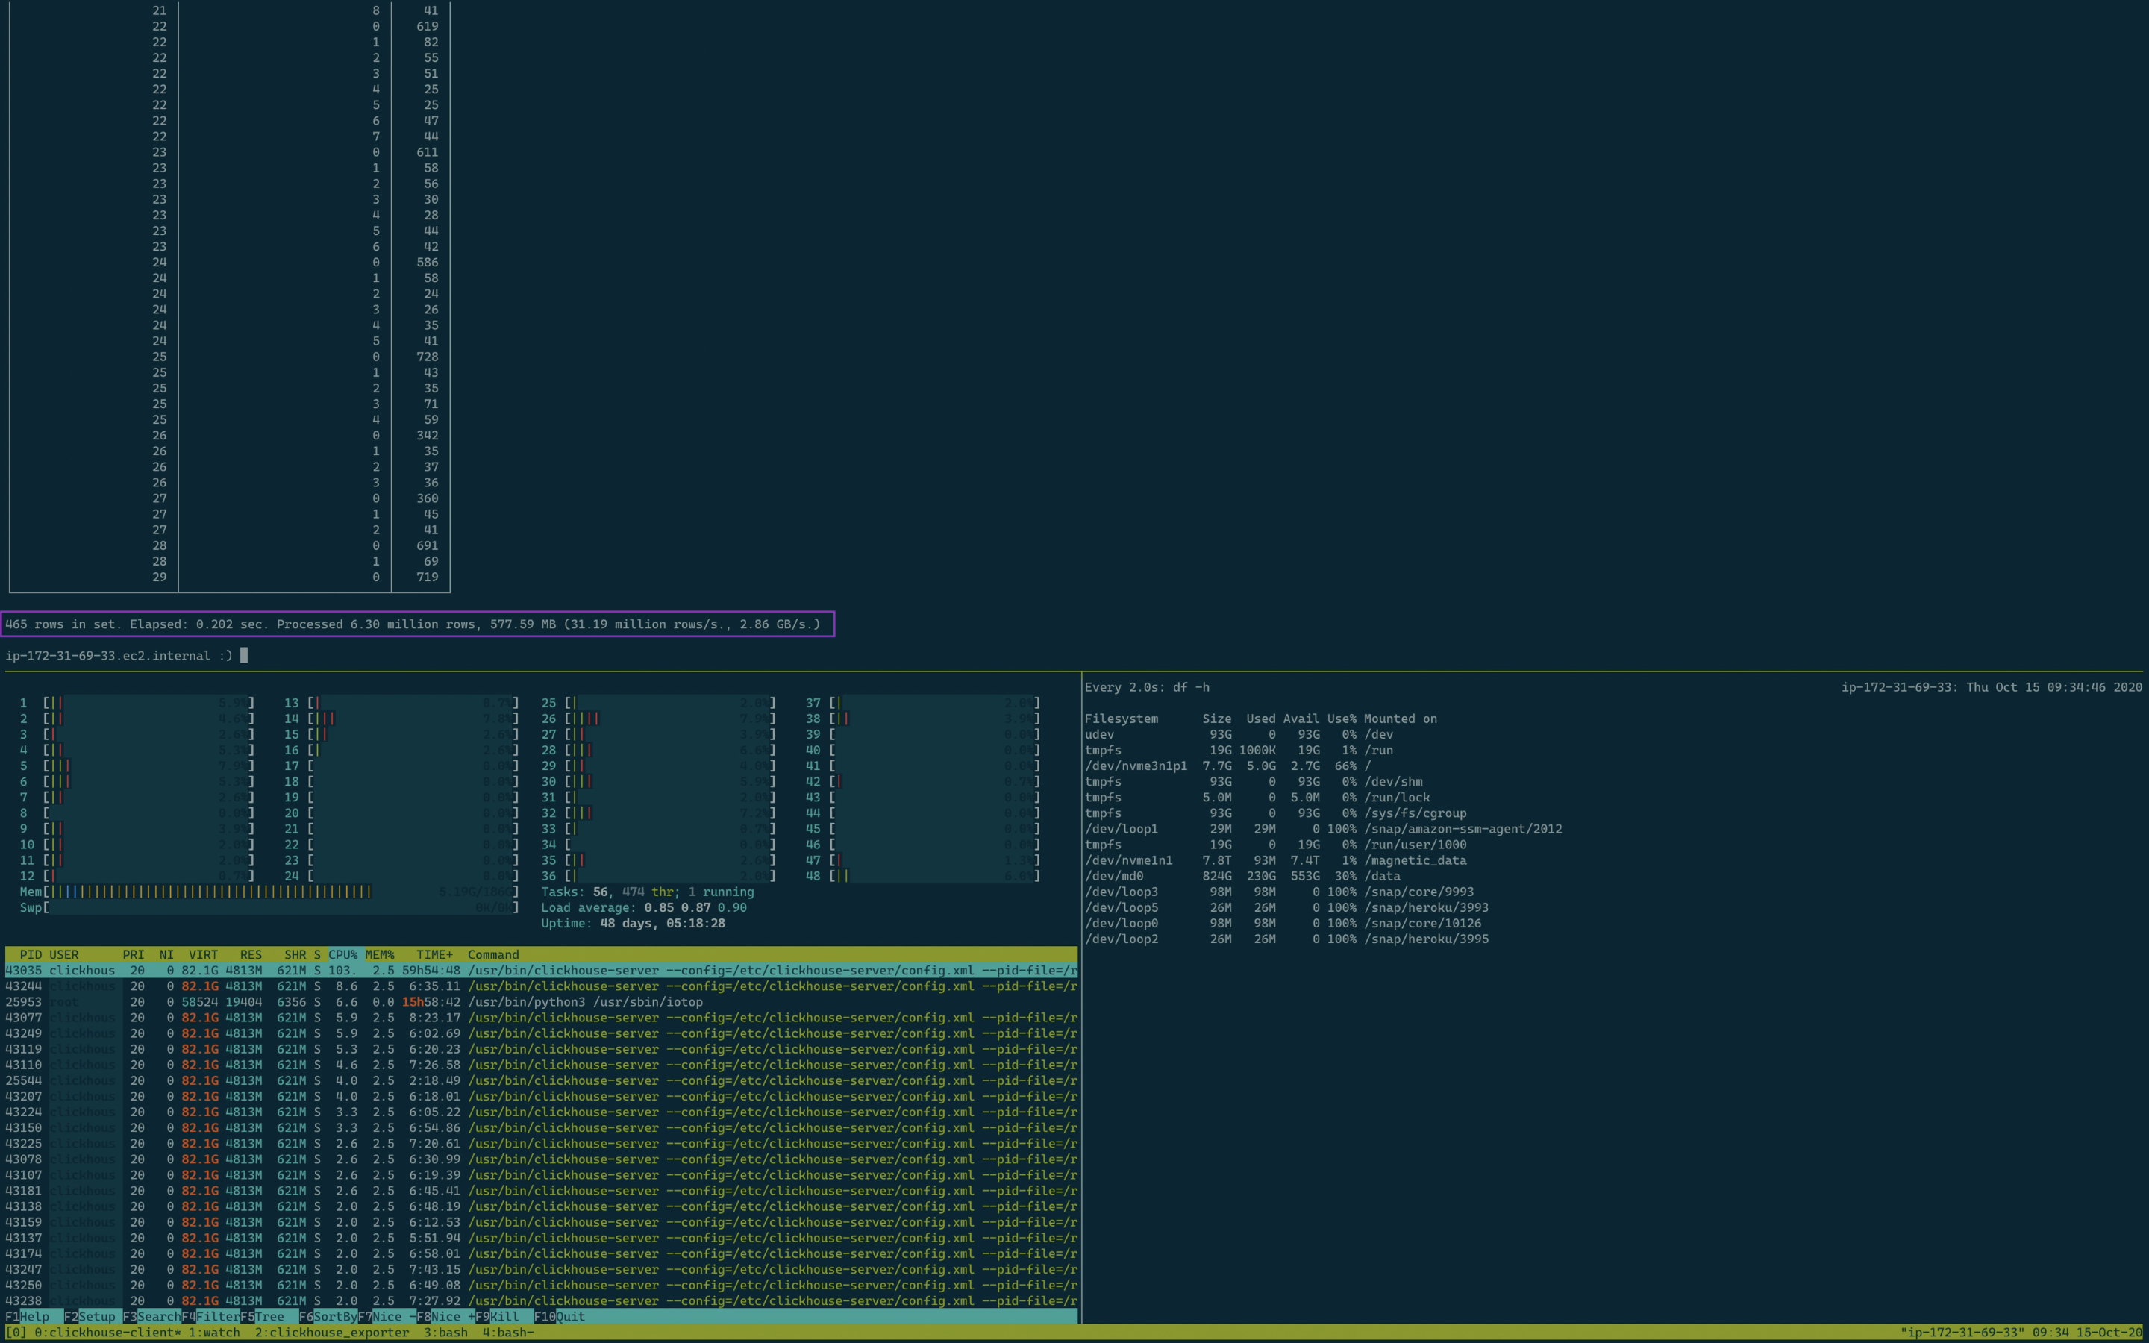Search processes using F3Search

click(151, 1316)
